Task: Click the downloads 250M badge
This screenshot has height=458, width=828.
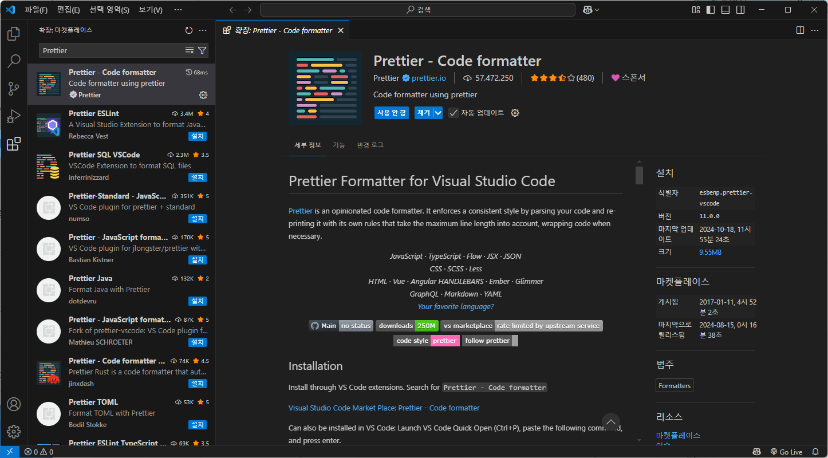Action: coord(407,326)
